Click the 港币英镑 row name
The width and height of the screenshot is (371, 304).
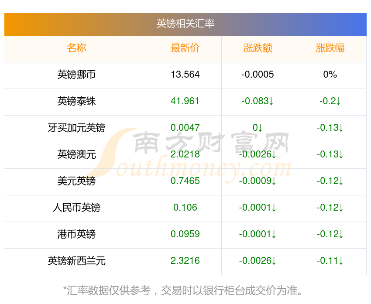point(76,234)
